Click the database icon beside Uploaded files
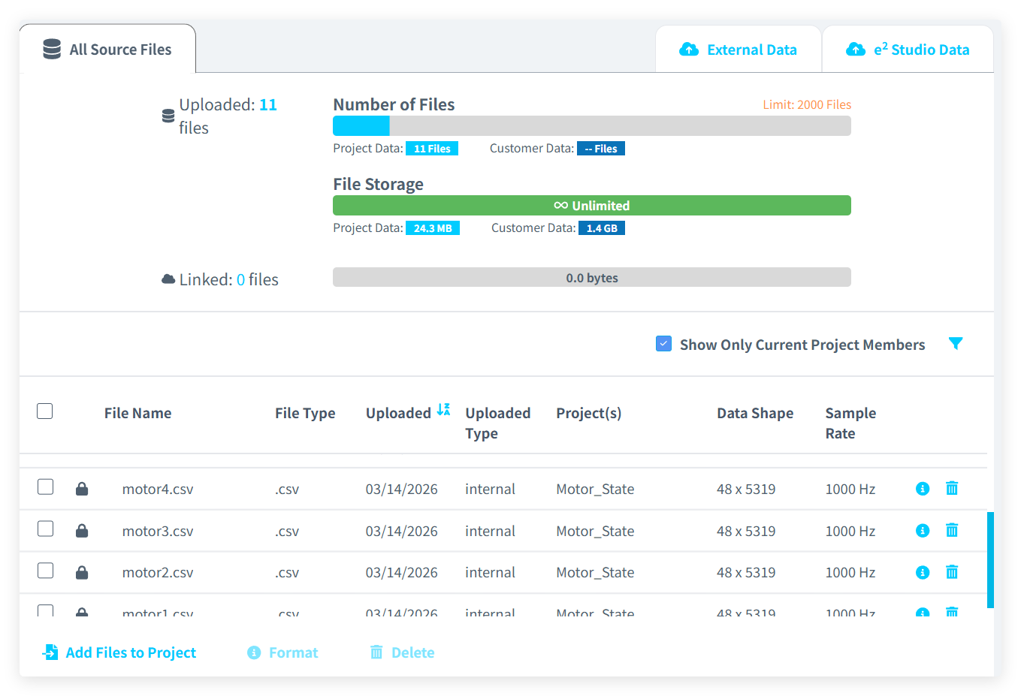 click(168, 116)
